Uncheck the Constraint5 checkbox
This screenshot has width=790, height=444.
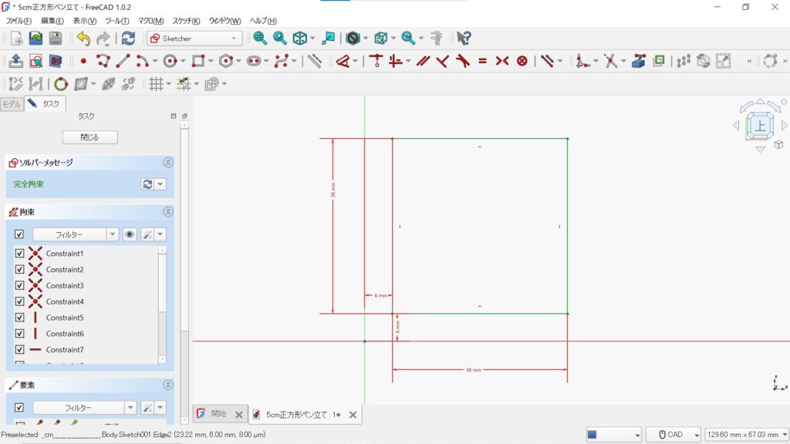[x=19, y=318]
